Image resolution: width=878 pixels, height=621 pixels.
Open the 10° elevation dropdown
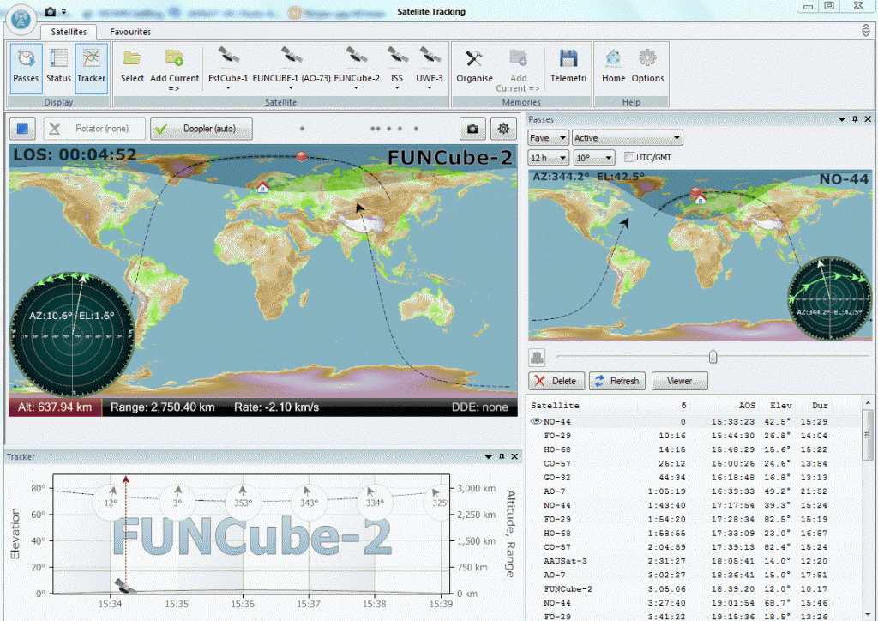[x=594, y=158]
